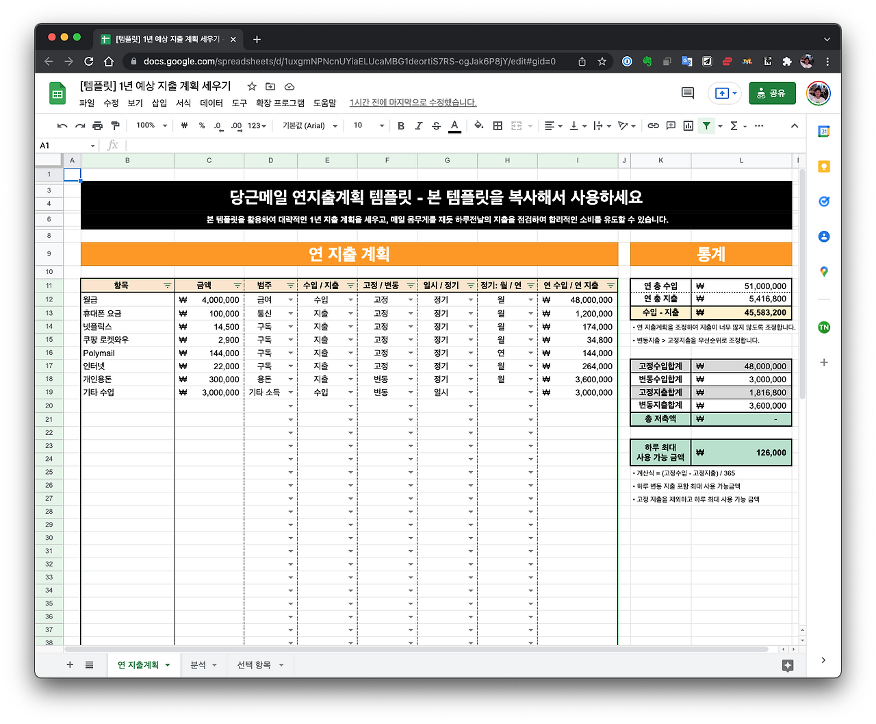Open Google Calendar in the side panel

coord(824,132)
